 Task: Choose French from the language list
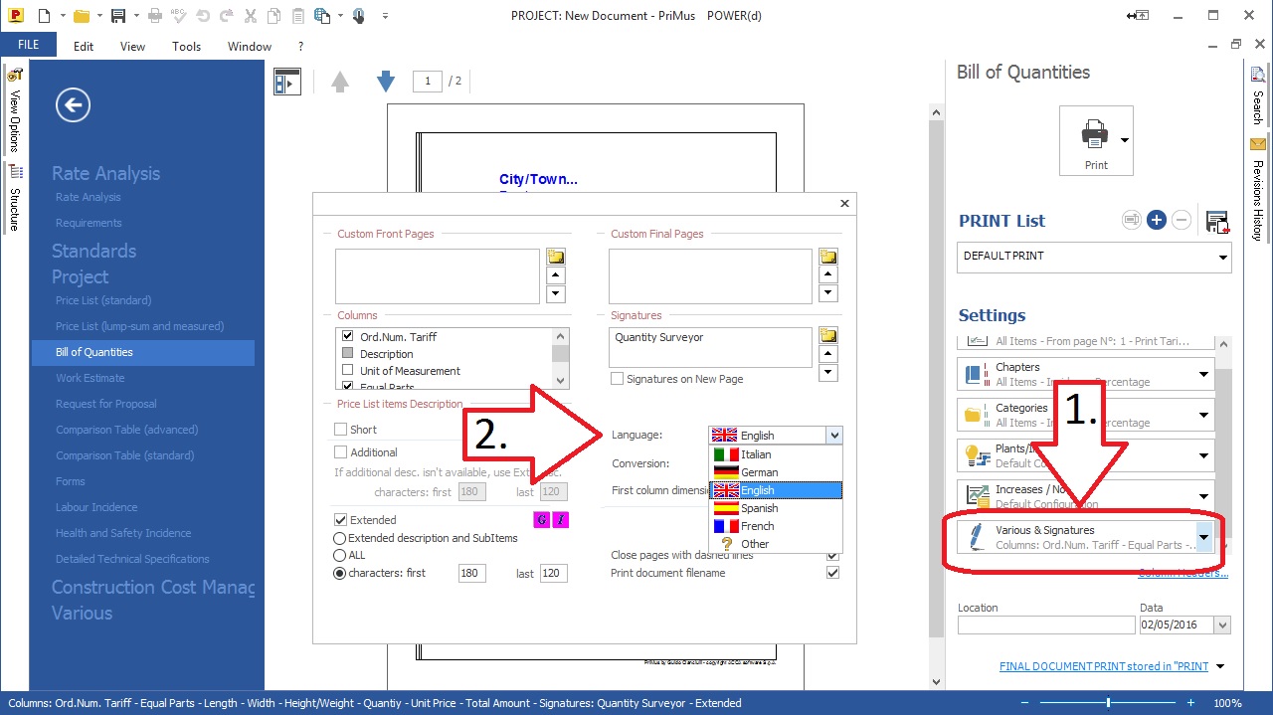click(776, 526)
